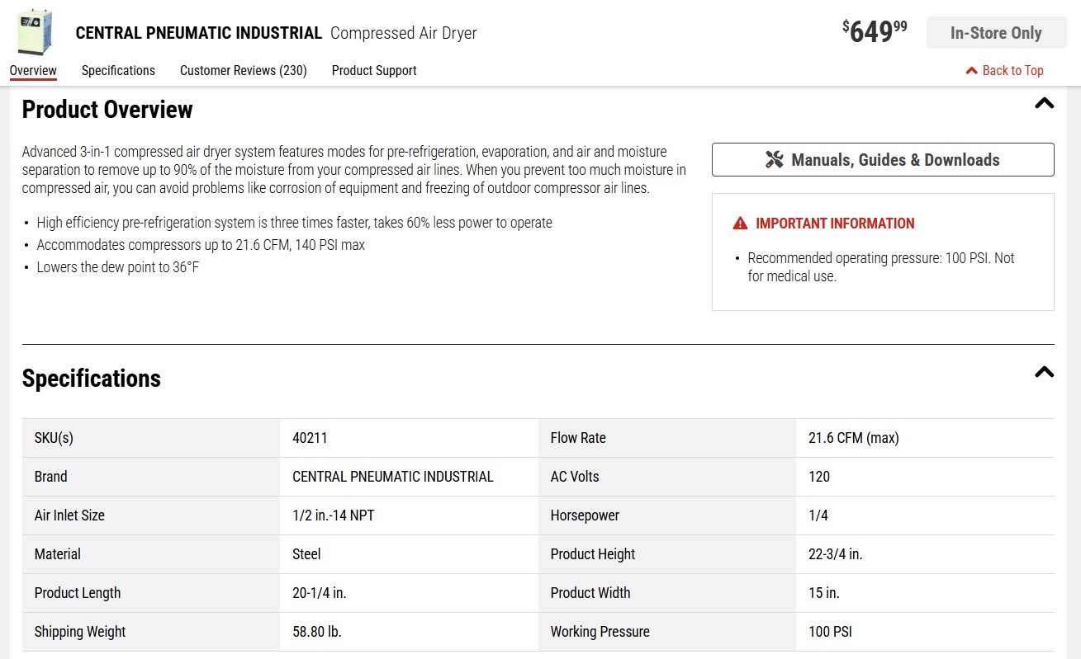1081x659 pixels.
Task: Click the SKU value 40211
Action: pyautogui.click(x=310, y=438)
